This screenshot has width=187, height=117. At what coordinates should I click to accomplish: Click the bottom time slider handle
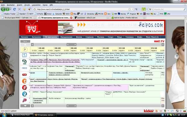[x=71, y=106]
